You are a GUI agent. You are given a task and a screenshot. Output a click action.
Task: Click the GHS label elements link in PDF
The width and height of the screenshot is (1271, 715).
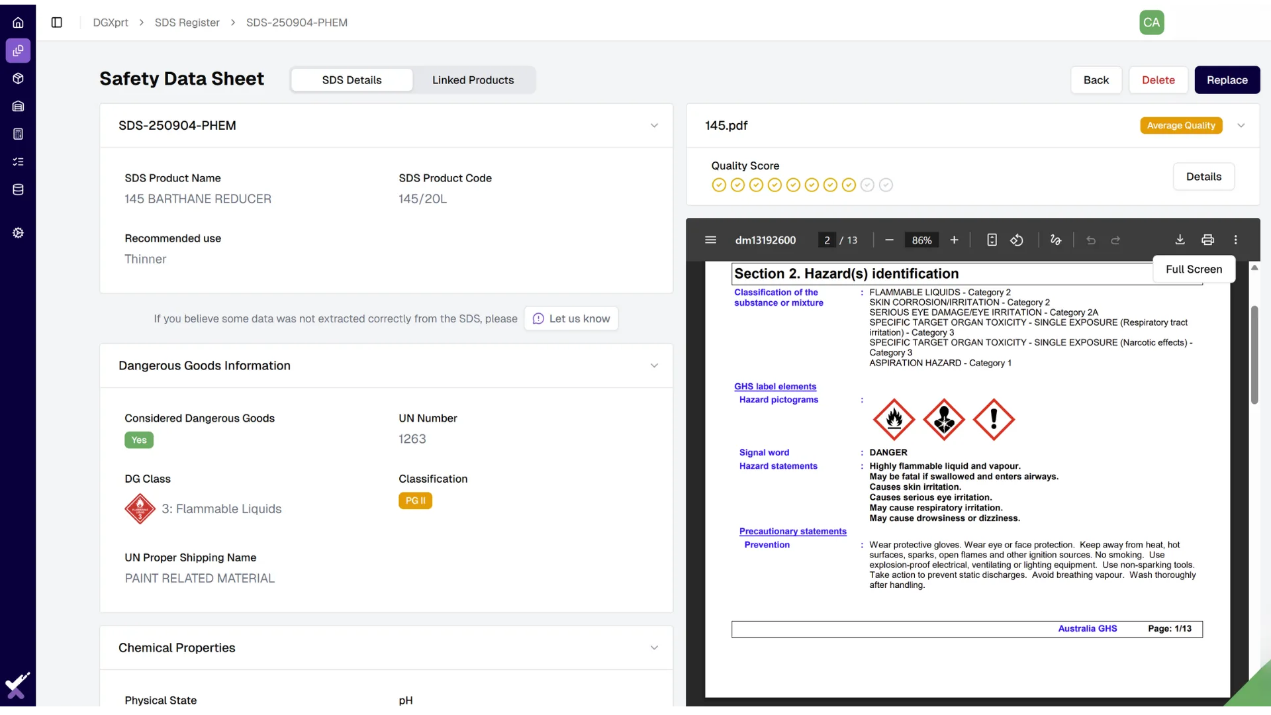tap(775, 387)
